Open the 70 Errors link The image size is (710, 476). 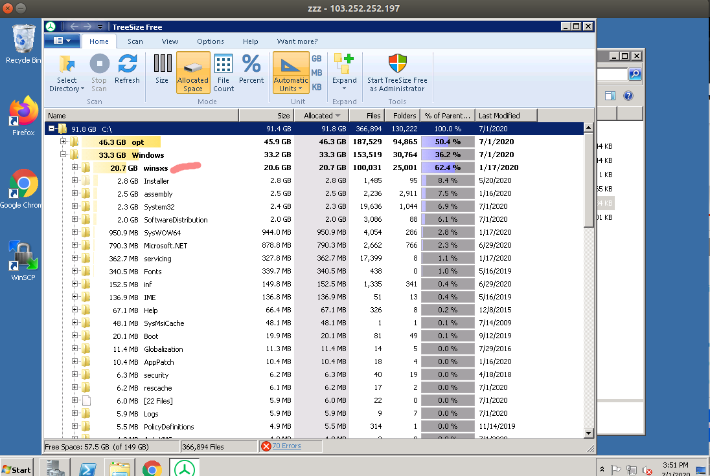pos(286,446)
